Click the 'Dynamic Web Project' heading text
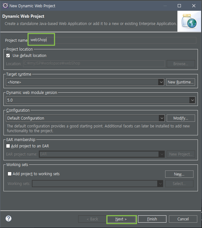The image size is (202, 228). coord(23,16)
